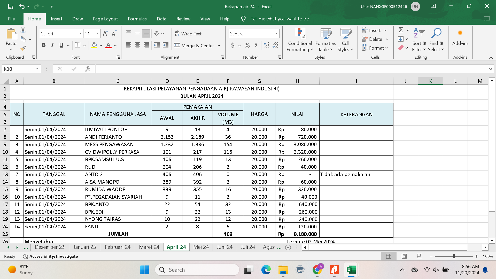The image size is (496, 279).
Task: Apply Percent Style format
Action: [247, 45]
